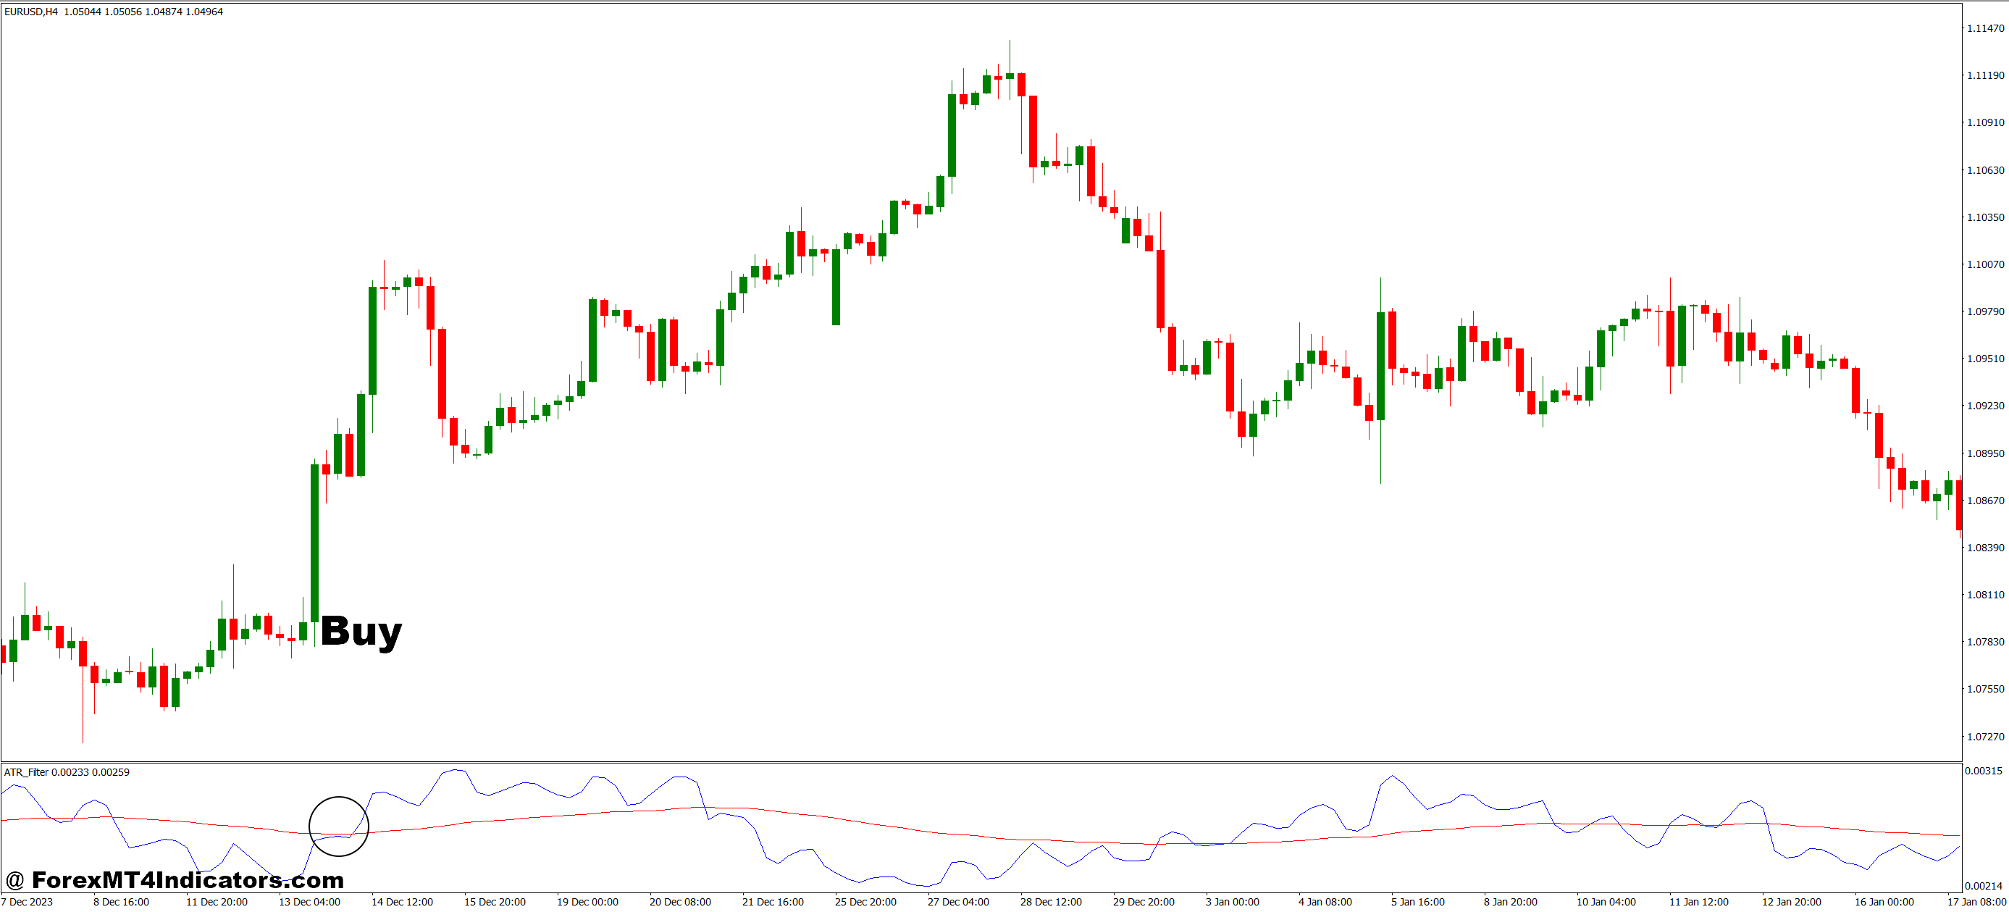Select the 14 Dec 12:00 time label
The image size is (2009, 912).
point(402,902)
